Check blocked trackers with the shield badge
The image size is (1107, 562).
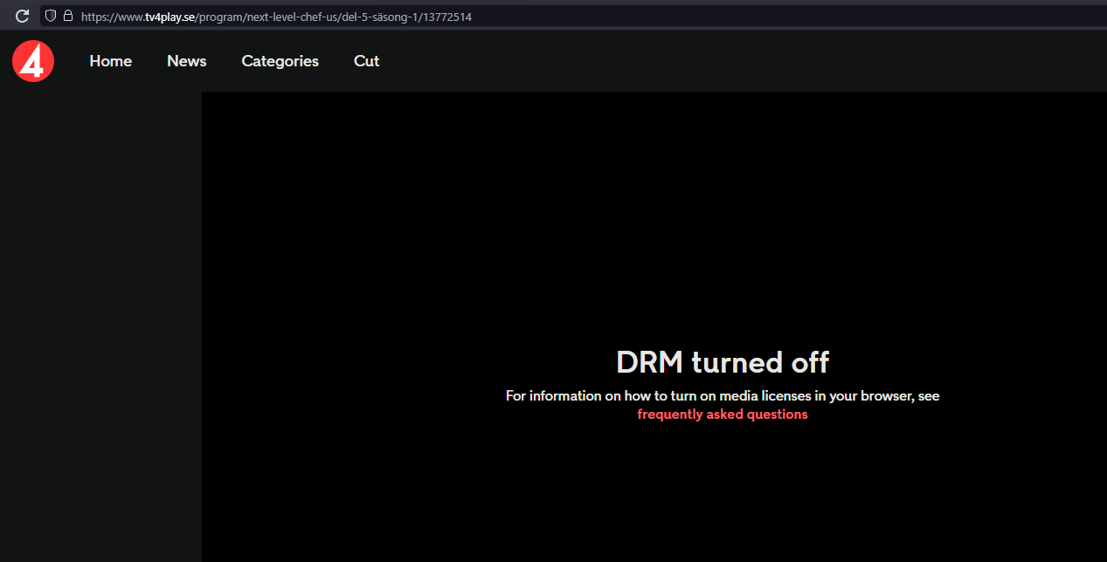(x=50, y=15)
